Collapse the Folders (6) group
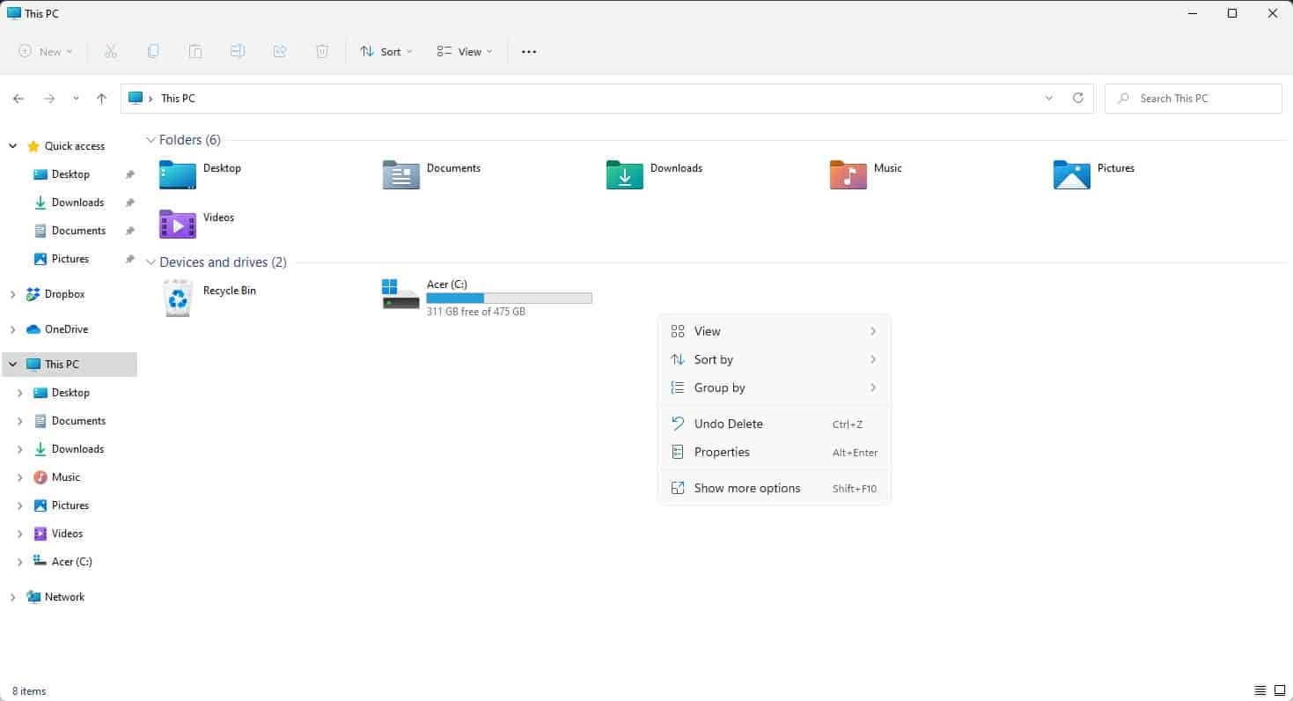1293x701 pixels. click(151, 140)
